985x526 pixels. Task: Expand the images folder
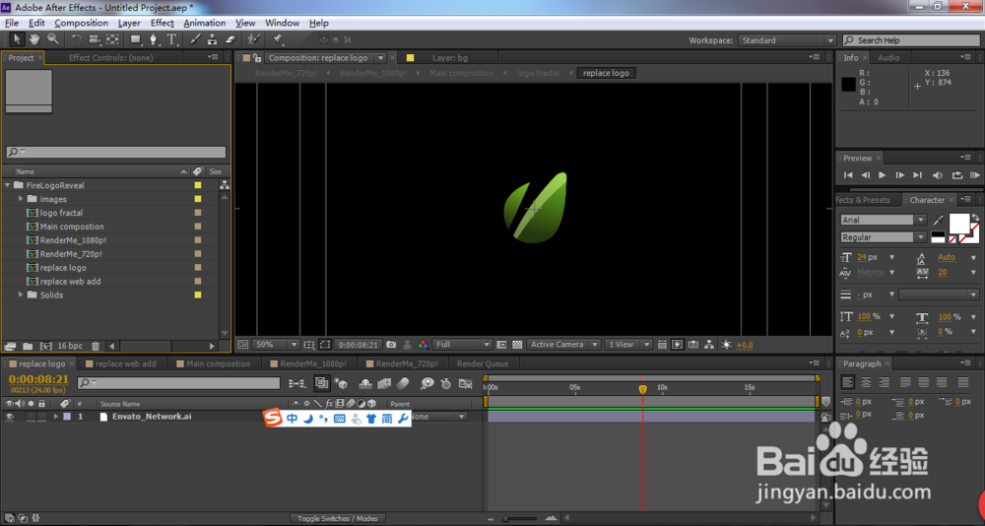21,199
